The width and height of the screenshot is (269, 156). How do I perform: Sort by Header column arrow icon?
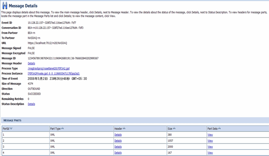(x=124, y=128)
